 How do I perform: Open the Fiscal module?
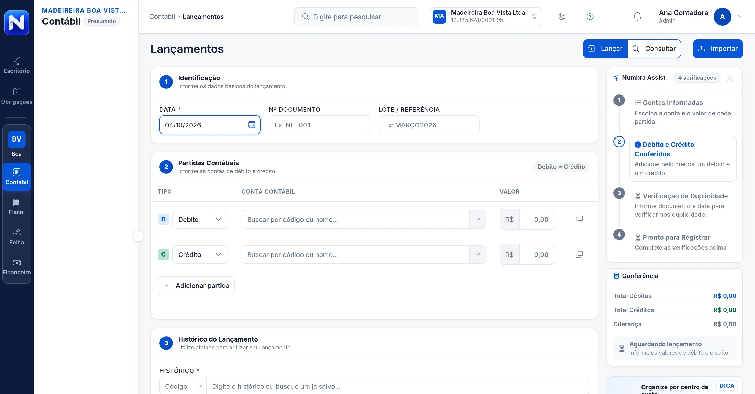pyautogui.click(x=17, y=206)
